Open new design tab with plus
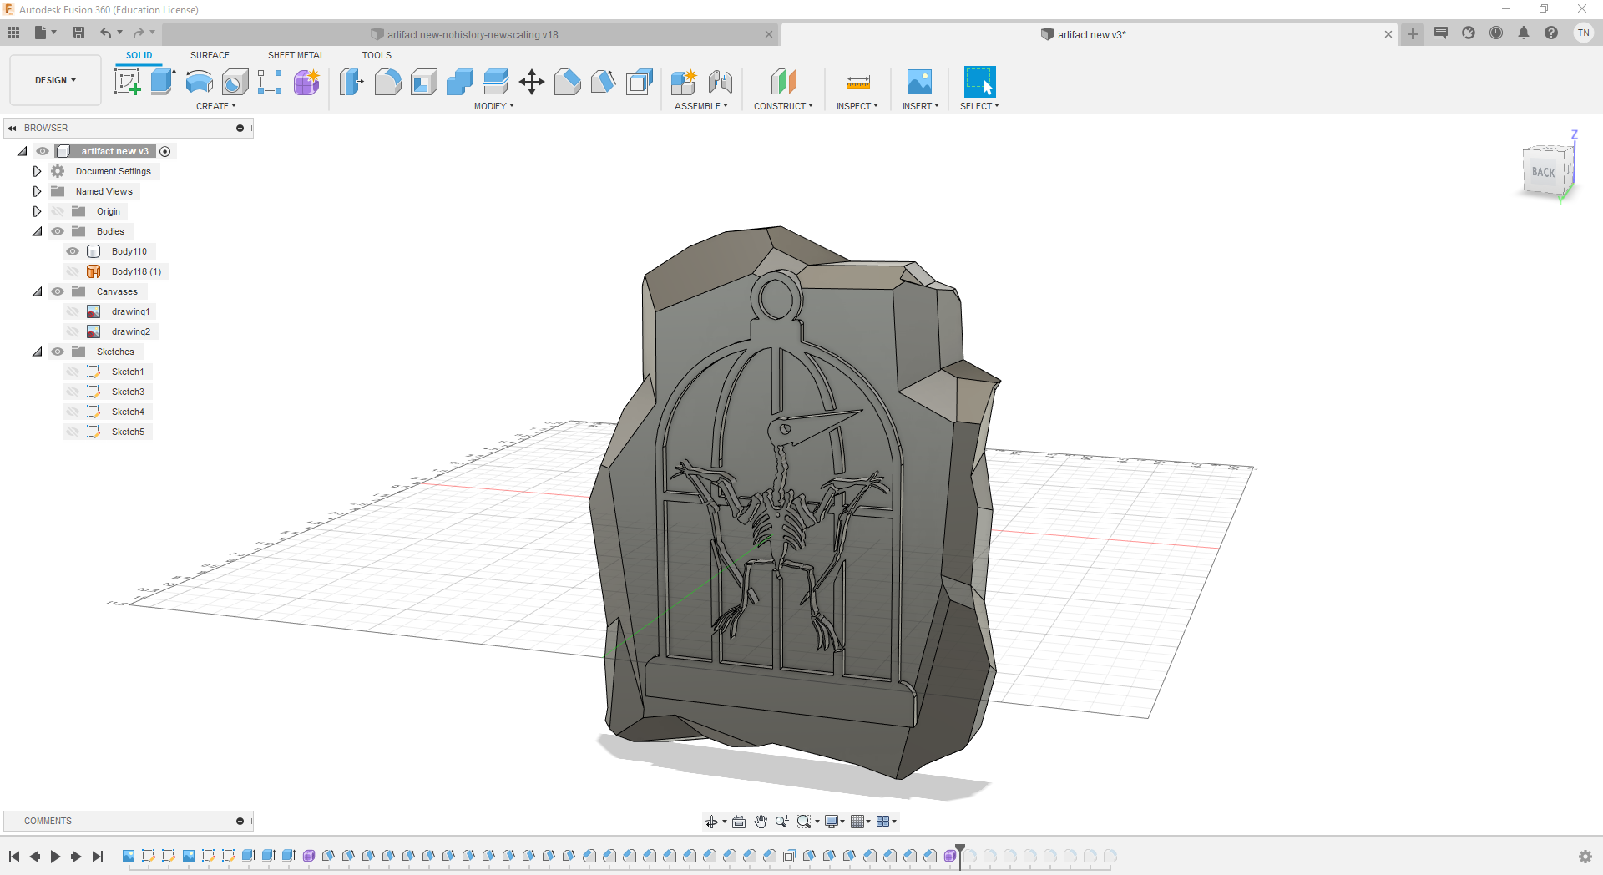This screenshot has height=875, width=1603. click(1413, 34)
